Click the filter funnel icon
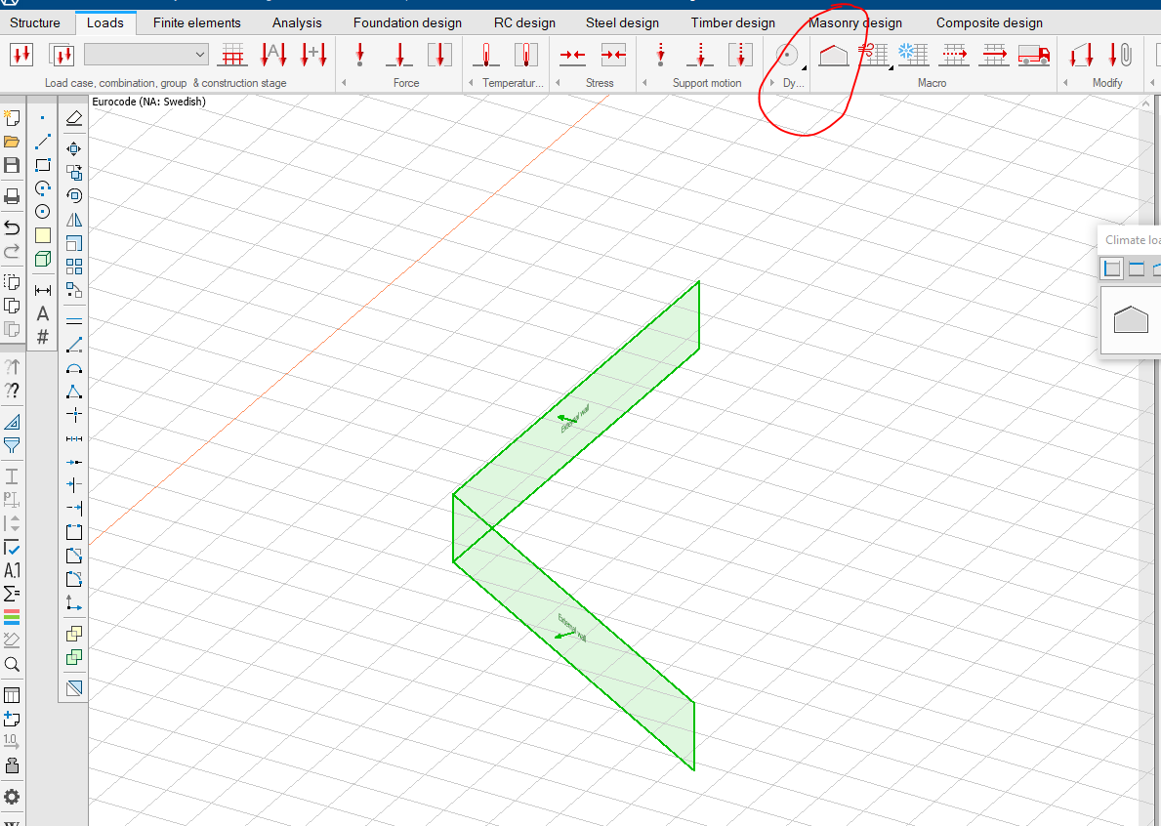Screen dimensions: 1161x826 [11, 445]
